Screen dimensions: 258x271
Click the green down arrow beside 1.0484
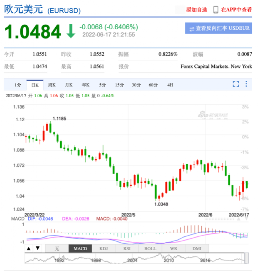71,31
